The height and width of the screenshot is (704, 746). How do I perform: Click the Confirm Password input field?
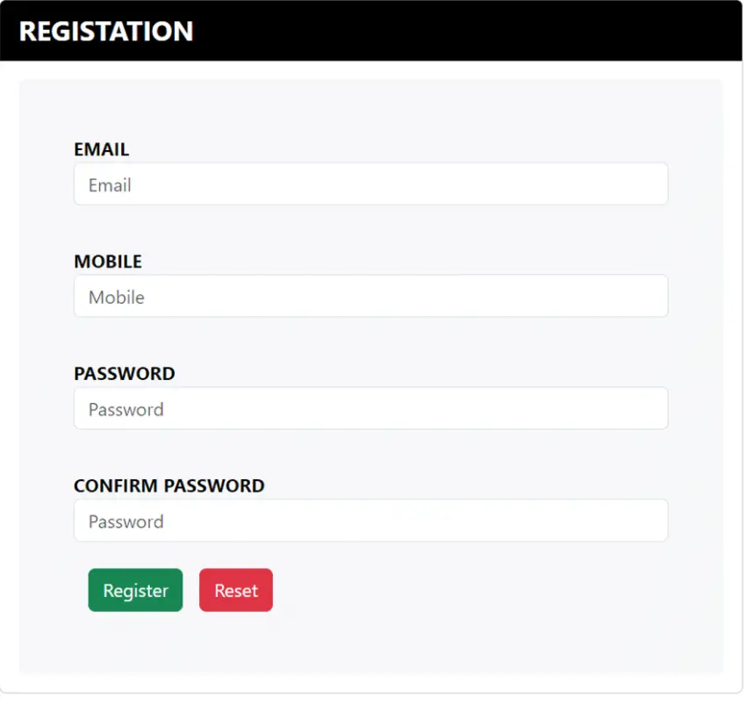(370, 521)
